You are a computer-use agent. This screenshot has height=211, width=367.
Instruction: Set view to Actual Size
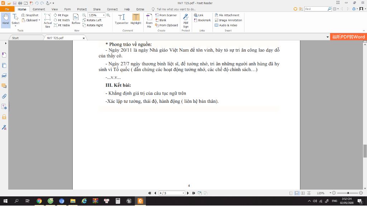click(x=48, y=20)
